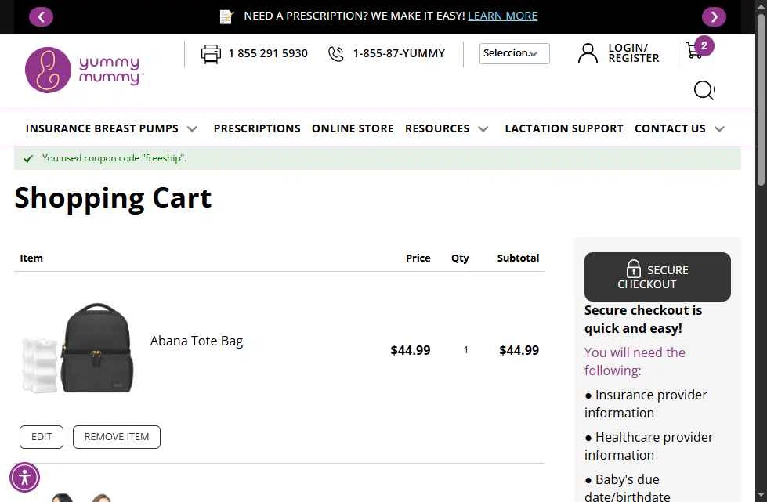Image resolution: width=767 pixels, height=502 pixels.
Task: Expand the Contact Us chevron
Action: (719, 129)
